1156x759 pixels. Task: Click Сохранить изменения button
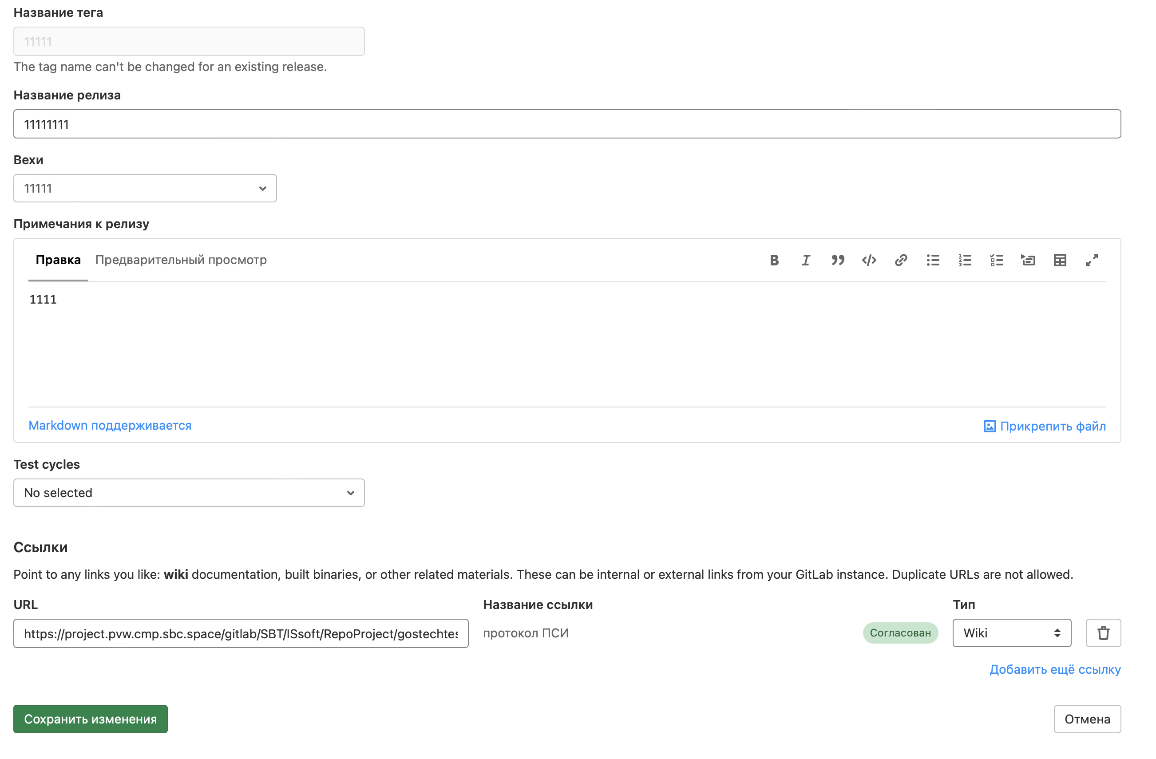point(91,719)
